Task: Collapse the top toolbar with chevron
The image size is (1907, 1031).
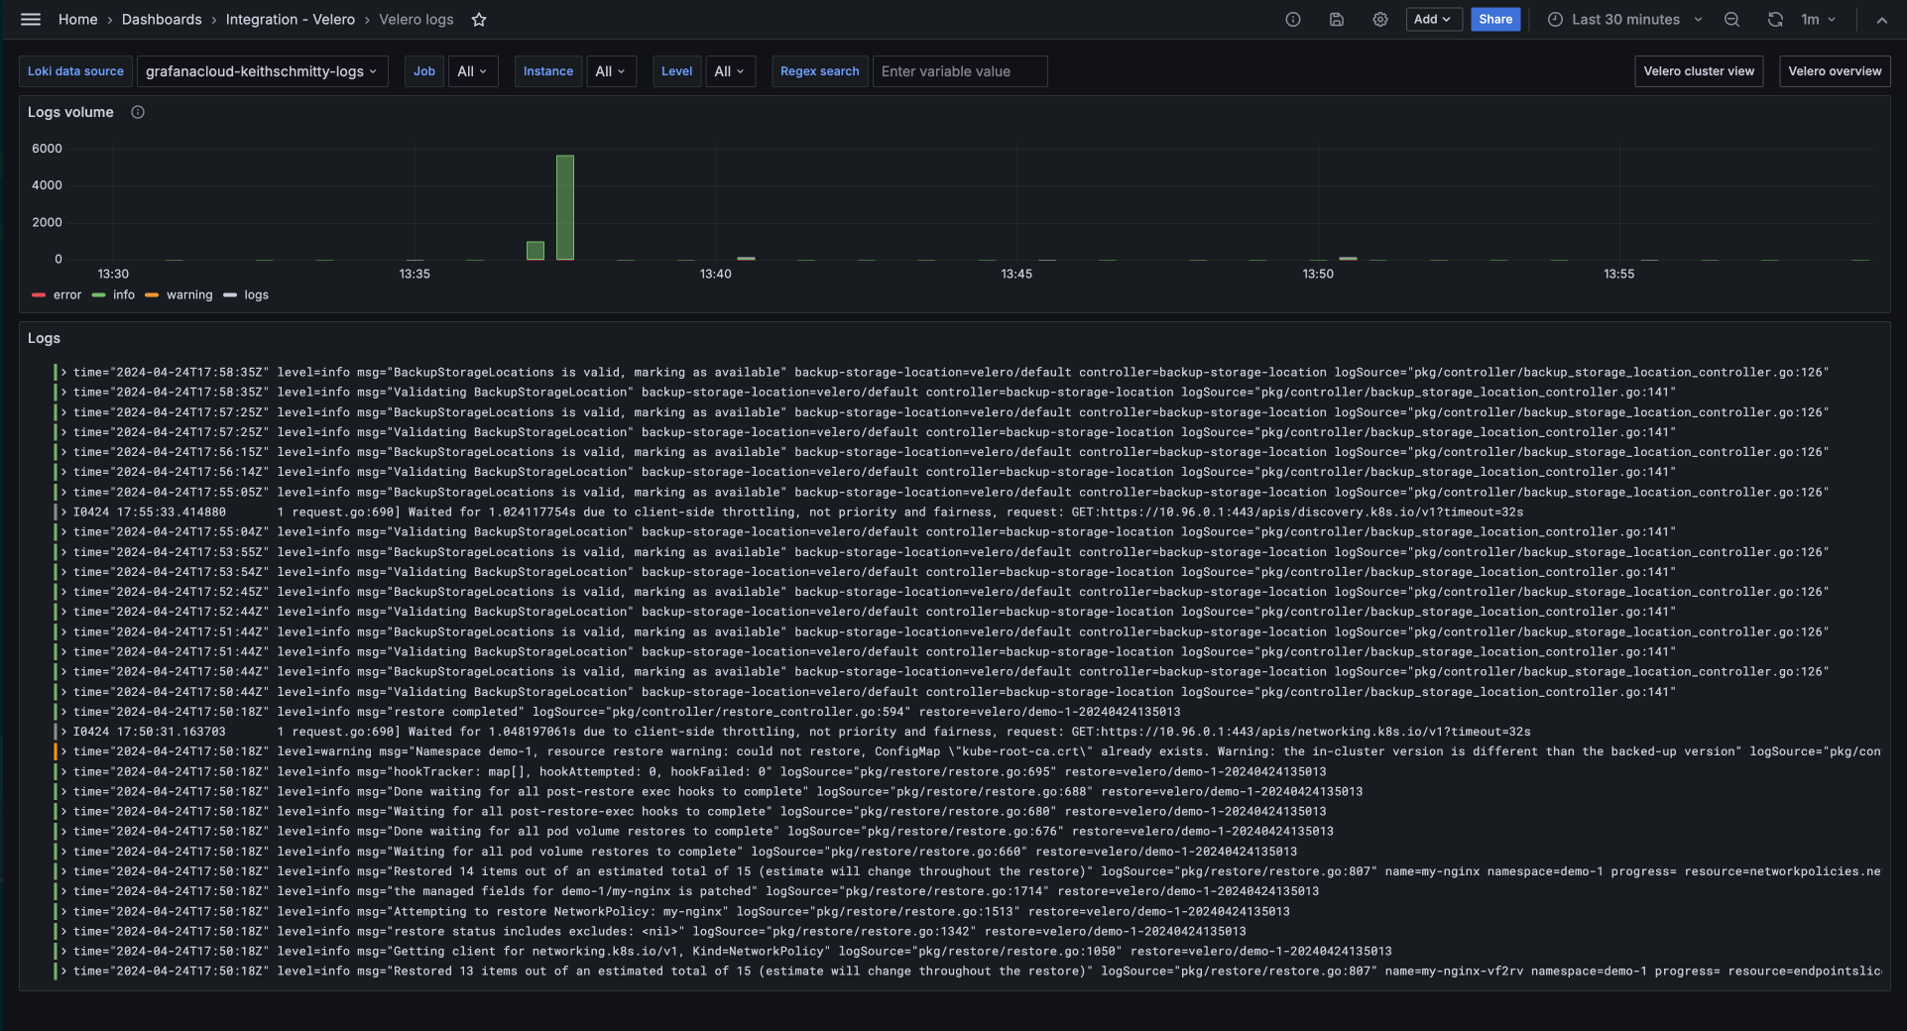Action: pyautogui.click(x=1881, y=20)
